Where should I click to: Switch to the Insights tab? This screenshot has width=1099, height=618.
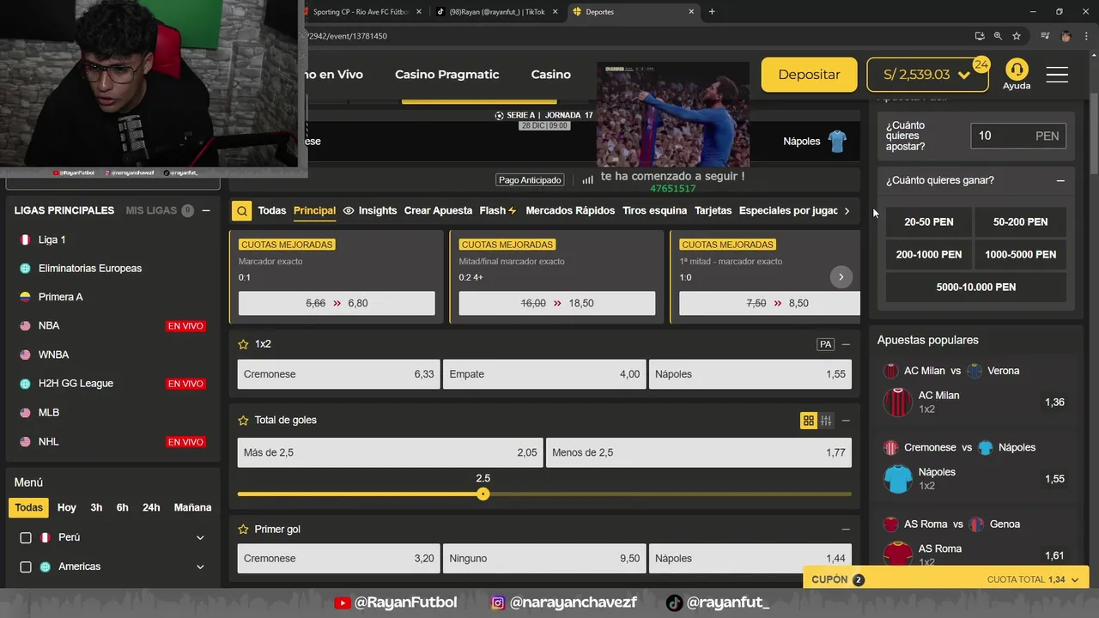click(x=370, y=210)
